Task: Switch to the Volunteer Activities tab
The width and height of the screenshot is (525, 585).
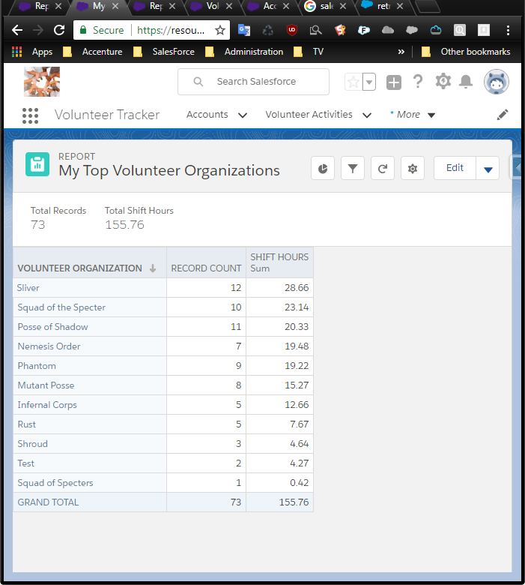Action: point(309,115)
